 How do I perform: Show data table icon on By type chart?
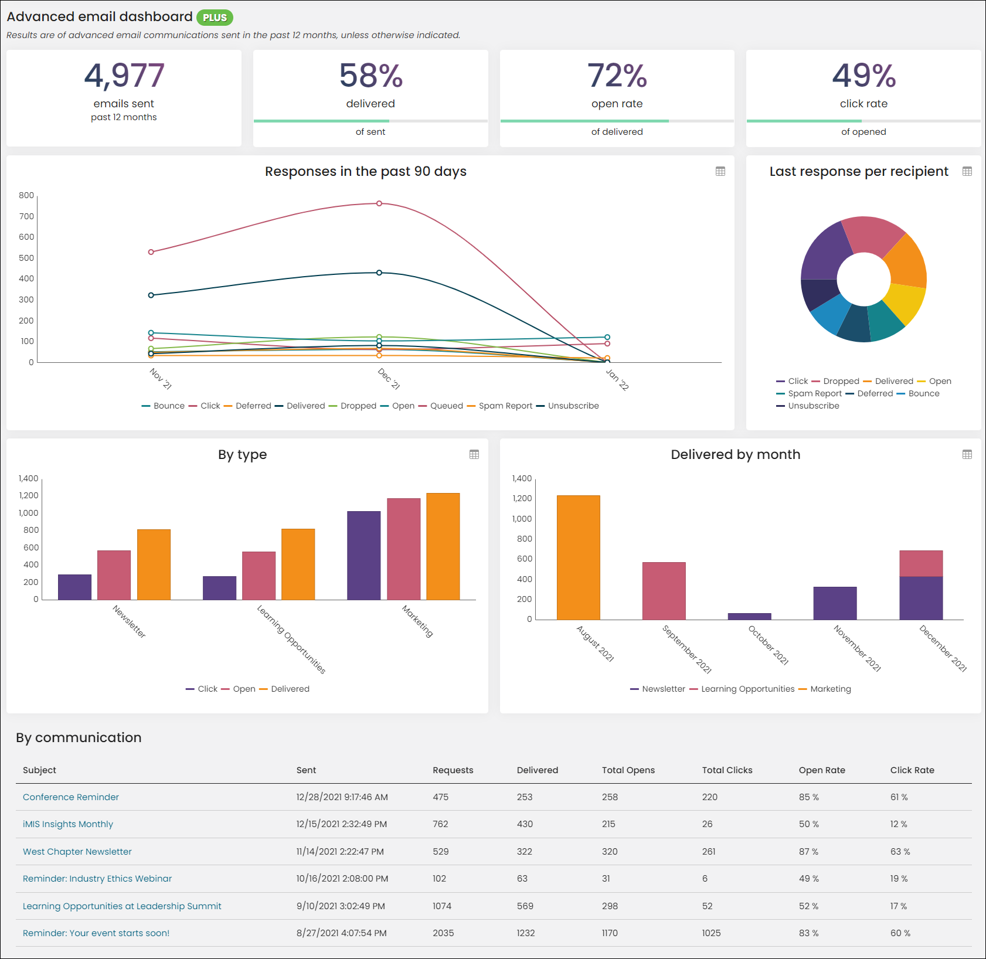tap(474, 454)
